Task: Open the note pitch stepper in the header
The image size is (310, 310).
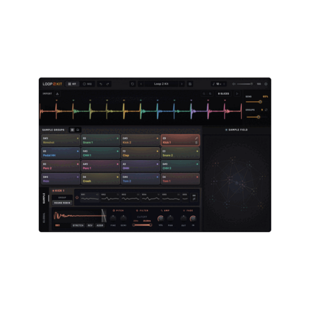Action: [219, 84]
